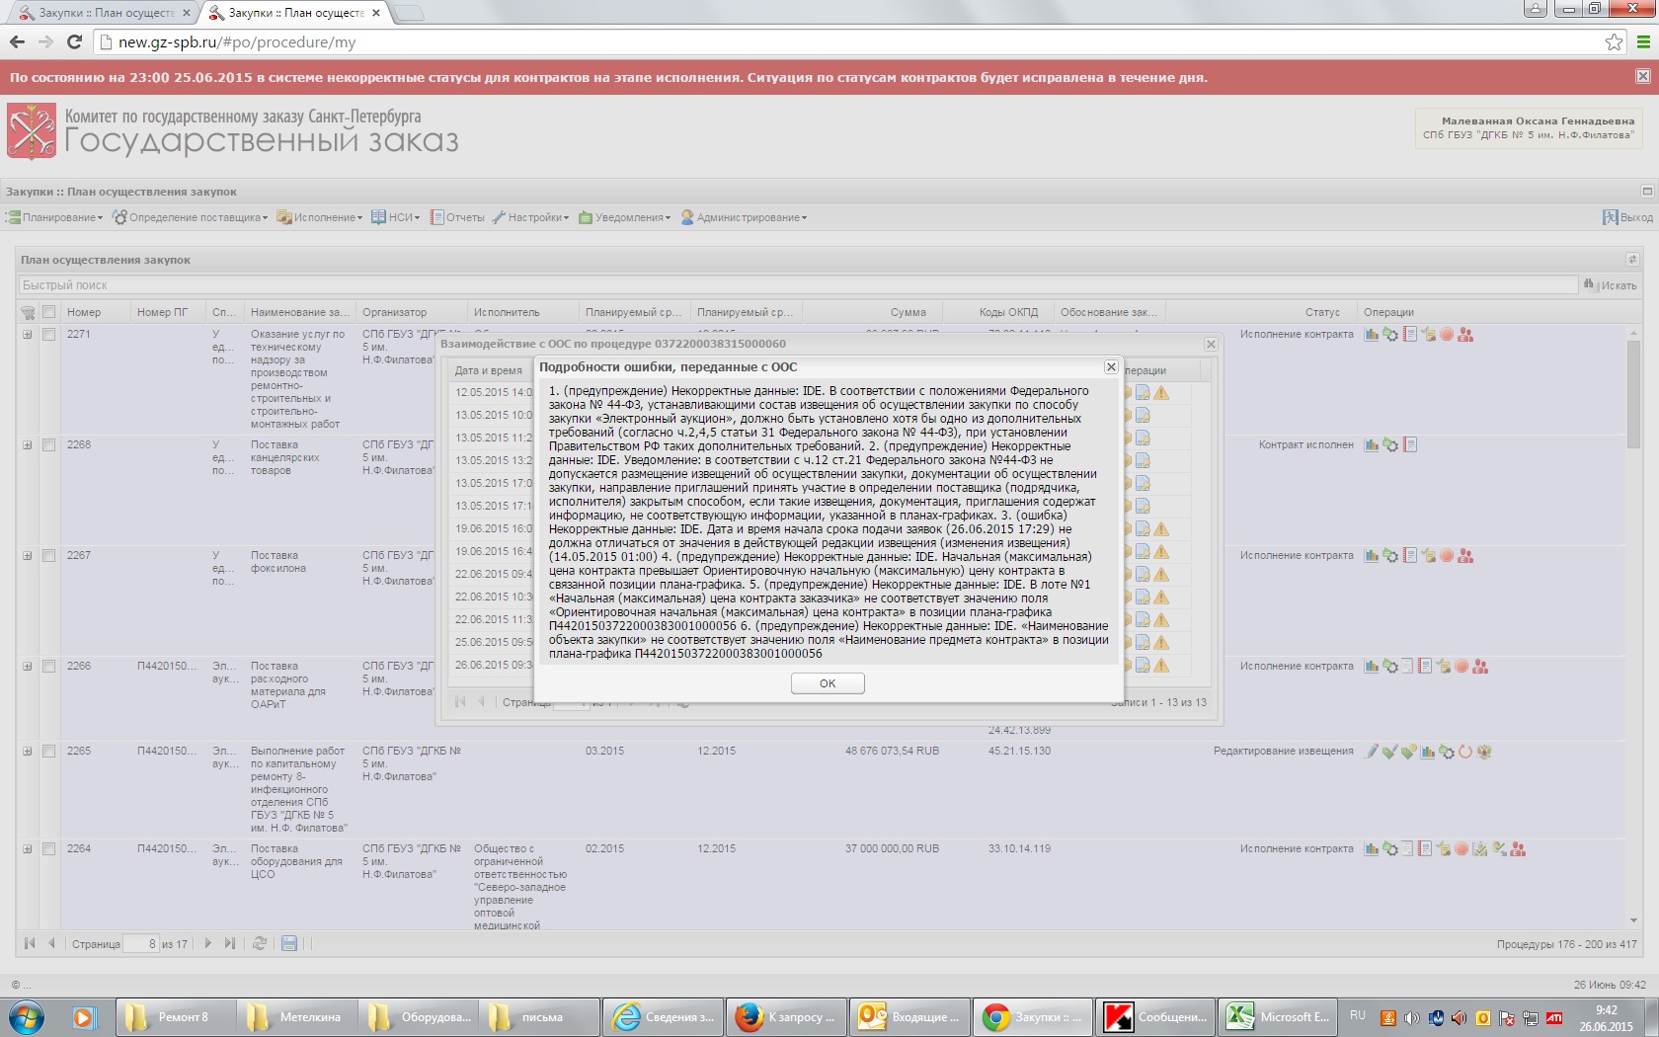
Task: Click red circle icon in row 2271
Action: [x=1447, y=335]
